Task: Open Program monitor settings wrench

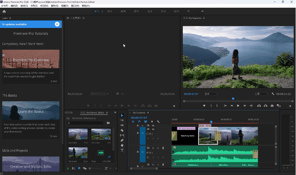Action: tap(273, 94)
